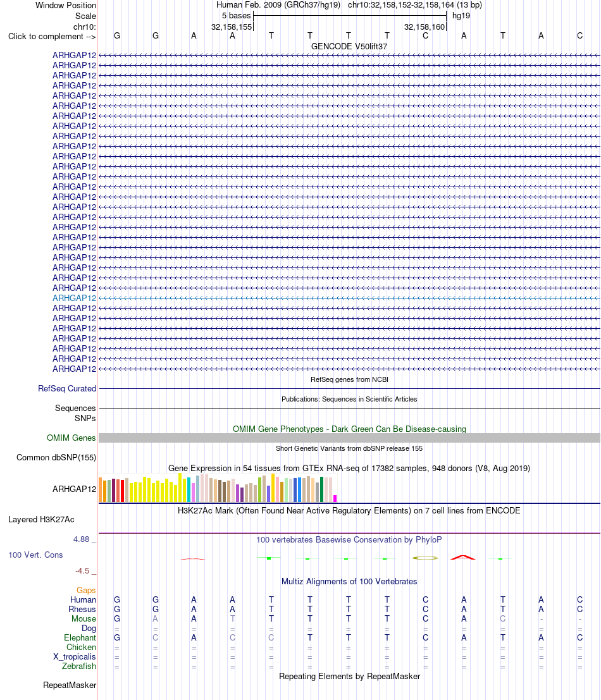Click the Common dbSNP(155) track label
Screen dimensions: 601x700
click(x=56, y=458)
